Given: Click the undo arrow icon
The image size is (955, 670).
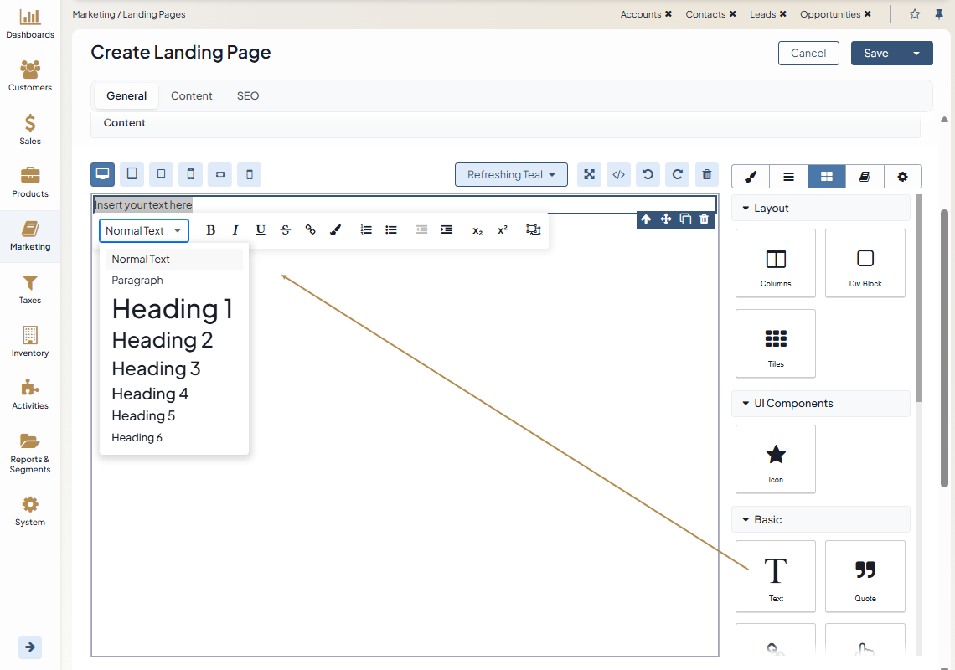Looking at the screenshot, I should pos(648,175).
